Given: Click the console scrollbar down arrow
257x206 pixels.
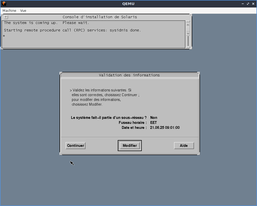Looking at the screenshot, I should 188,33.
